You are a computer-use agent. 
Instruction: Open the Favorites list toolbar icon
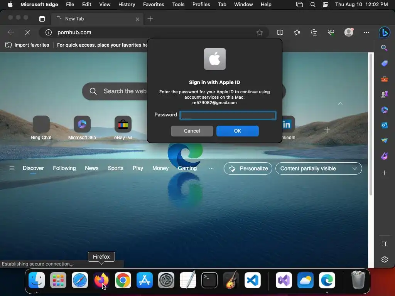click(x=297, y=32)
